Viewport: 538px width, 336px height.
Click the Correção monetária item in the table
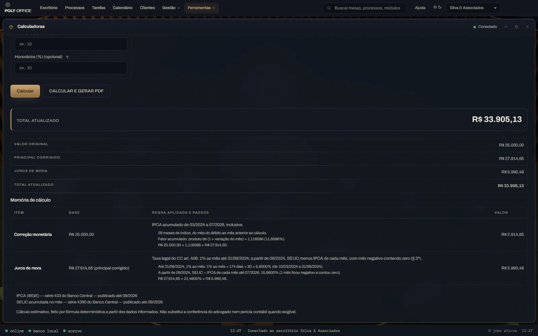(33, 235)
